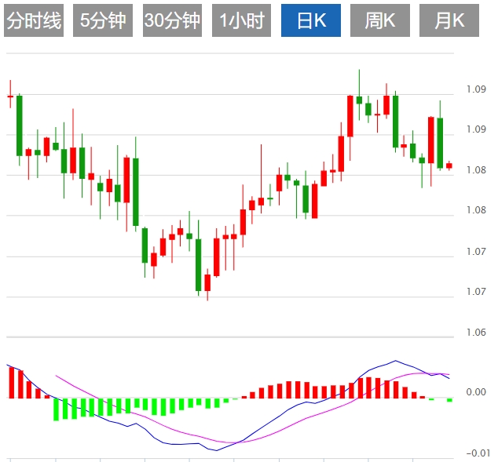Select the 30分钟 interval tab
This screenshot has height=462, width=498.
[x=172, y=20]
